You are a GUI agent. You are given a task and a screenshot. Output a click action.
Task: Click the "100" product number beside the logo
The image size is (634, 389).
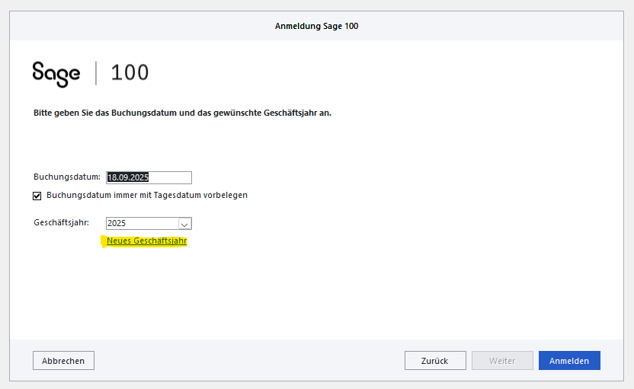click(x=130, y=73)
